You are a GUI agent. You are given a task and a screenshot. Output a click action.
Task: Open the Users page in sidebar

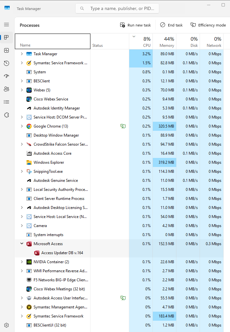(6, 89)
